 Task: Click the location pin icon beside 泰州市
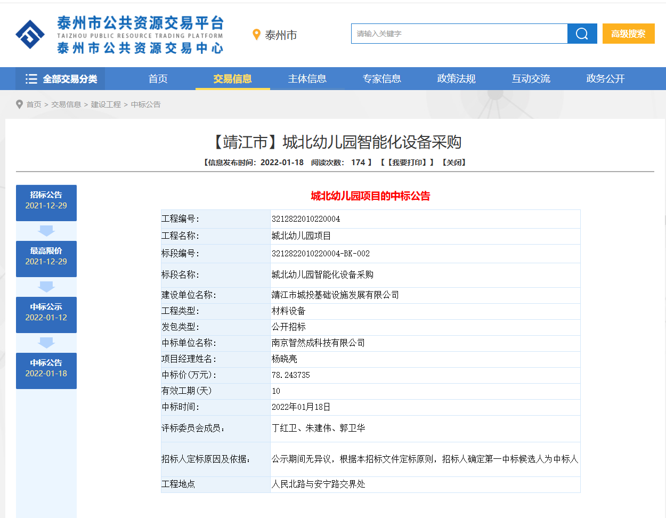255,35
